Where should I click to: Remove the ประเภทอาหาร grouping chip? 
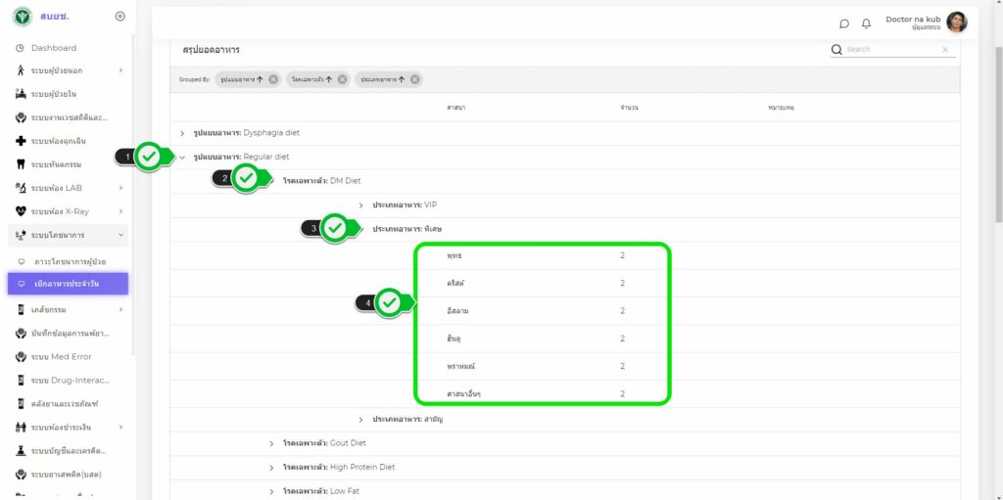415,79
